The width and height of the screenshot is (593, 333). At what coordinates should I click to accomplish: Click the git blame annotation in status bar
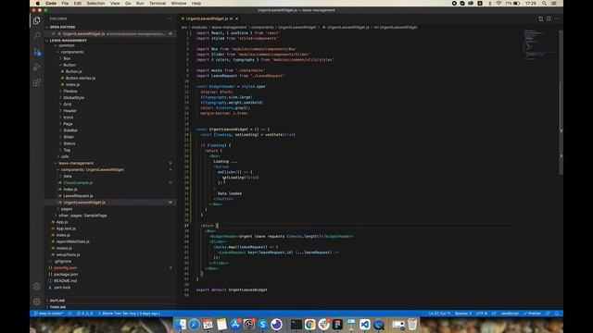pos(129,314)
